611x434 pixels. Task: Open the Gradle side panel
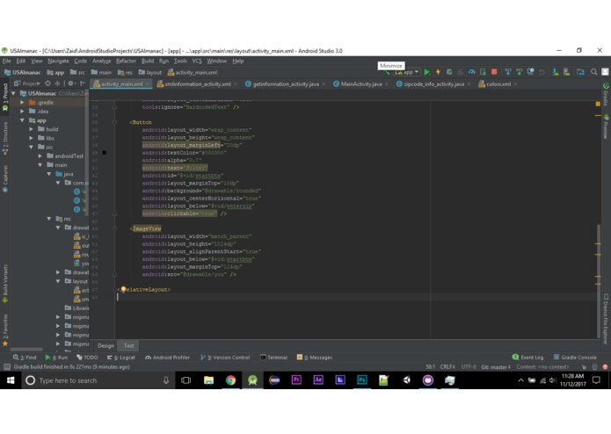[606, 94]
